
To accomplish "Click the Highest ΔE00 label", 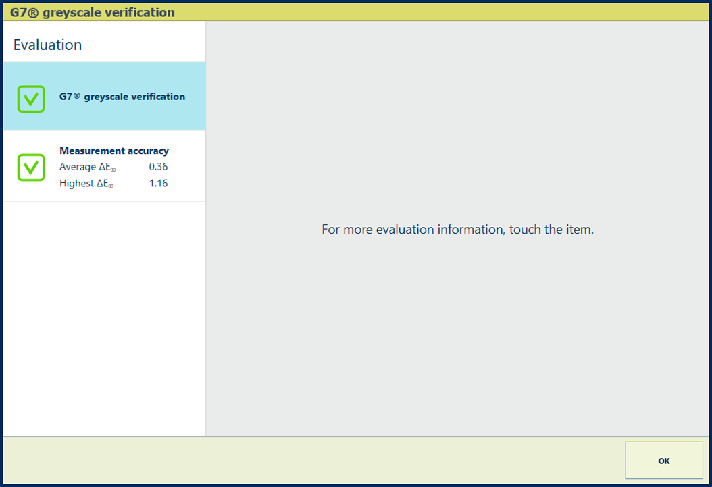I will [x=86, y=184].
